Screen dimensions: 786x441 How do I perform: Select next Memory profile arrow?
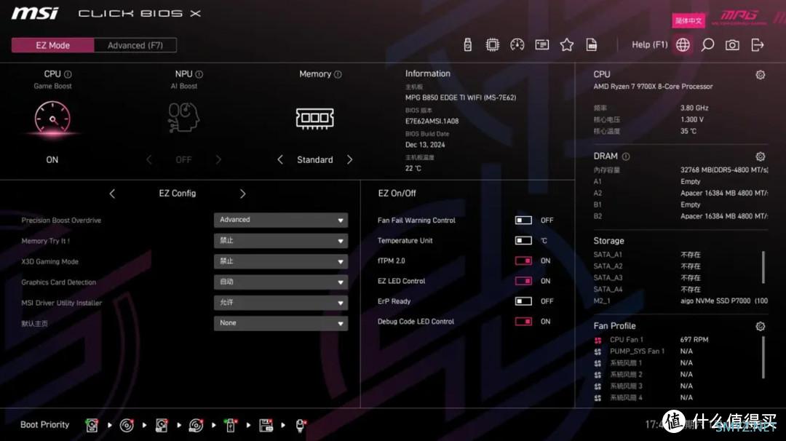coord(349,159)
